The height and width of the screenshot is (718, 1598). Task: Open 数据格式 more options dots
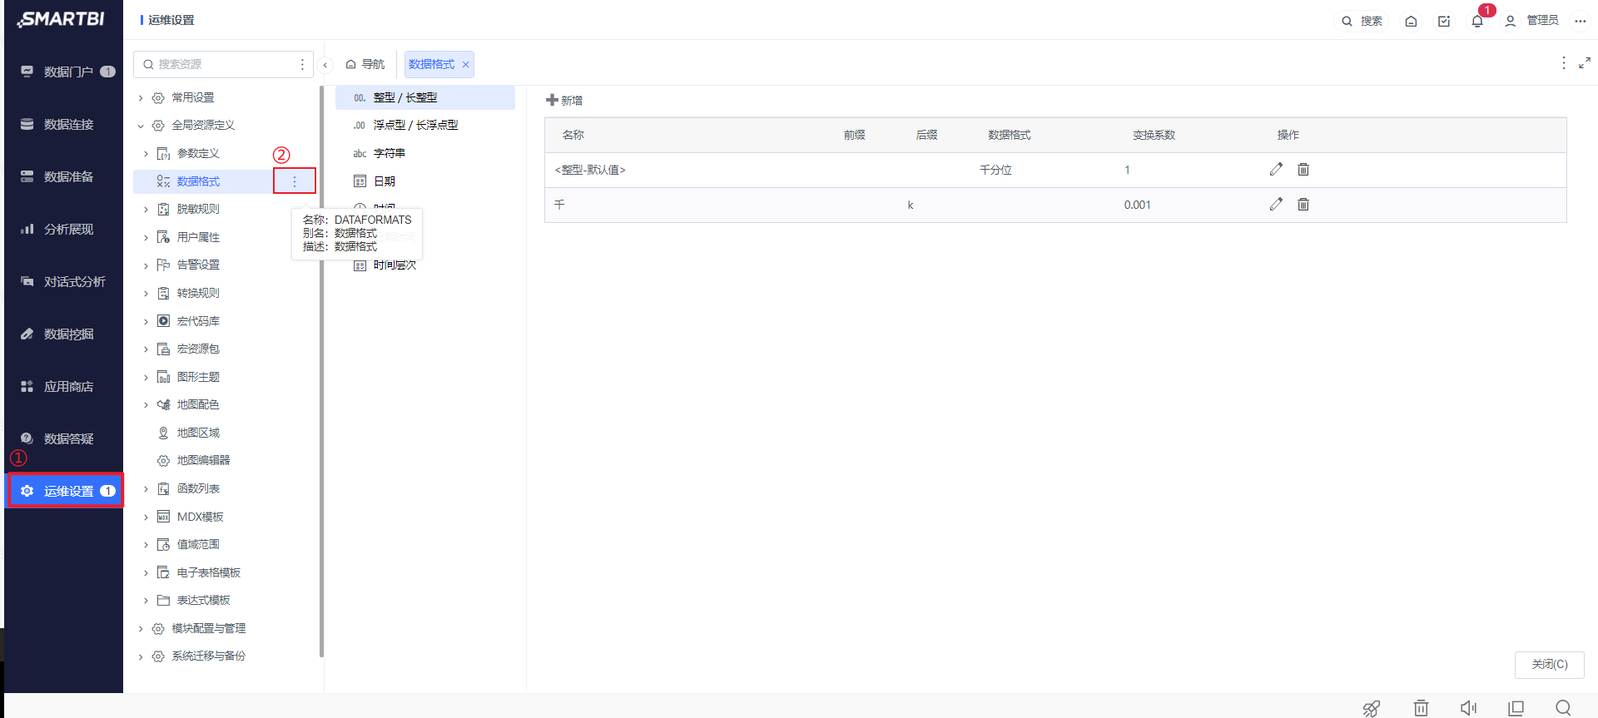[294, 181]
